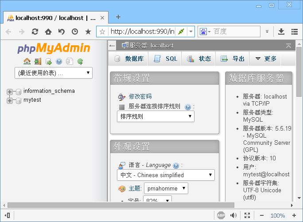Open mytest database
The height and width of the screenshot is (222, 303).
pyautogui.click(x=32, y=100)
